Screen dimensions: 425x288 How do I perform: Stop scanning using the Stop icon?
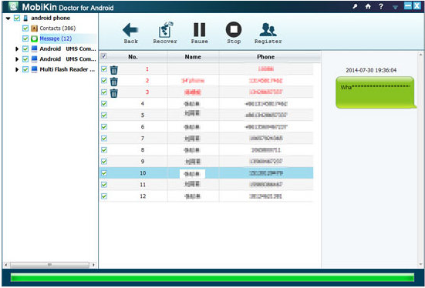234,29
